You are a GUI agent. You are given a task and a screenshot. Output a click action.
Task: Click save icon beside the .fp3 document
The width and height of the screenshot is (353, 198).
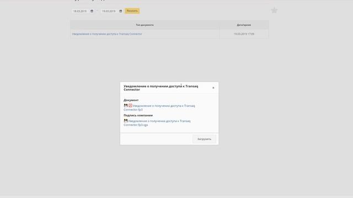[x=126, y=106]
